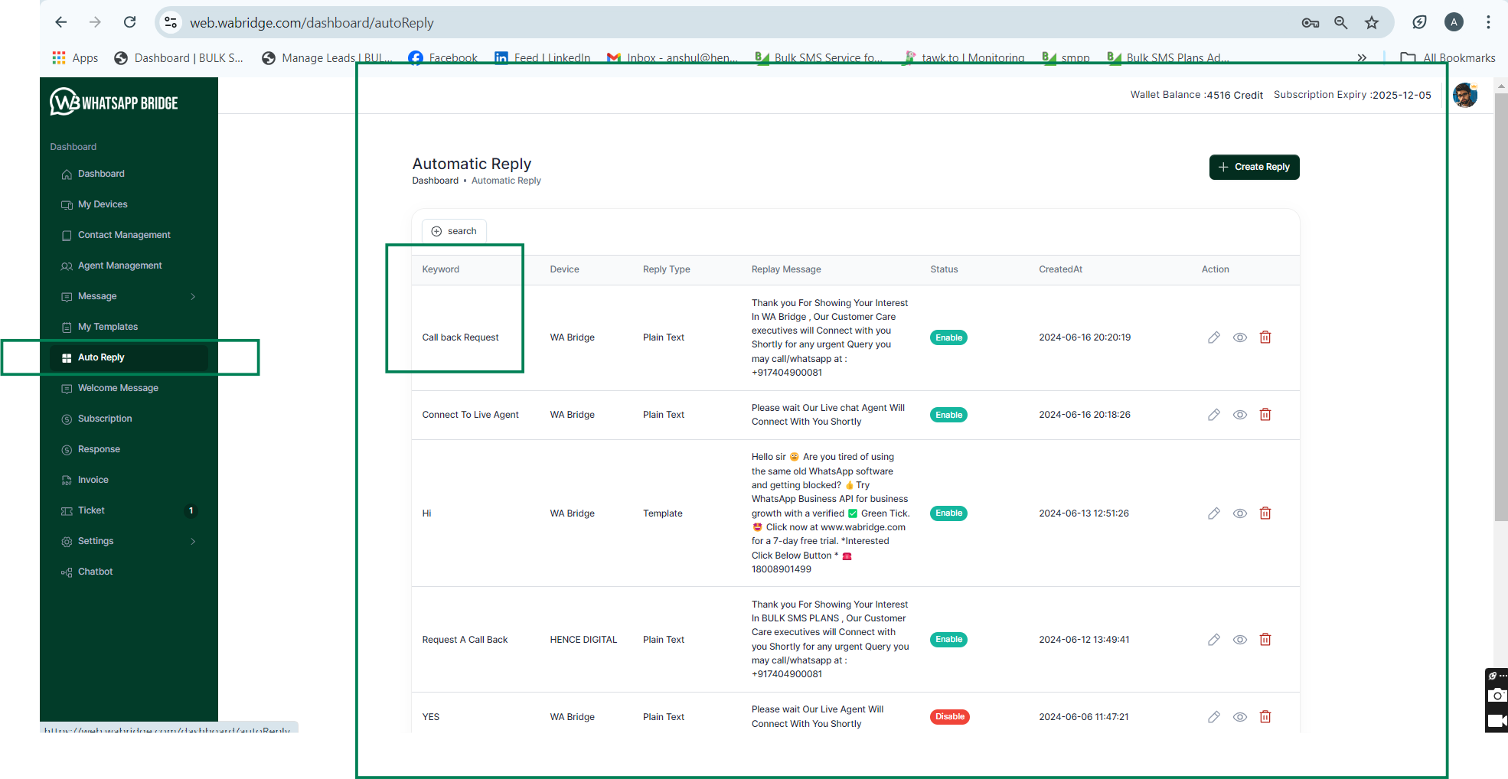Open Ticket page with 1 notification
1508x779 pixels.
(x=129, y=510)
